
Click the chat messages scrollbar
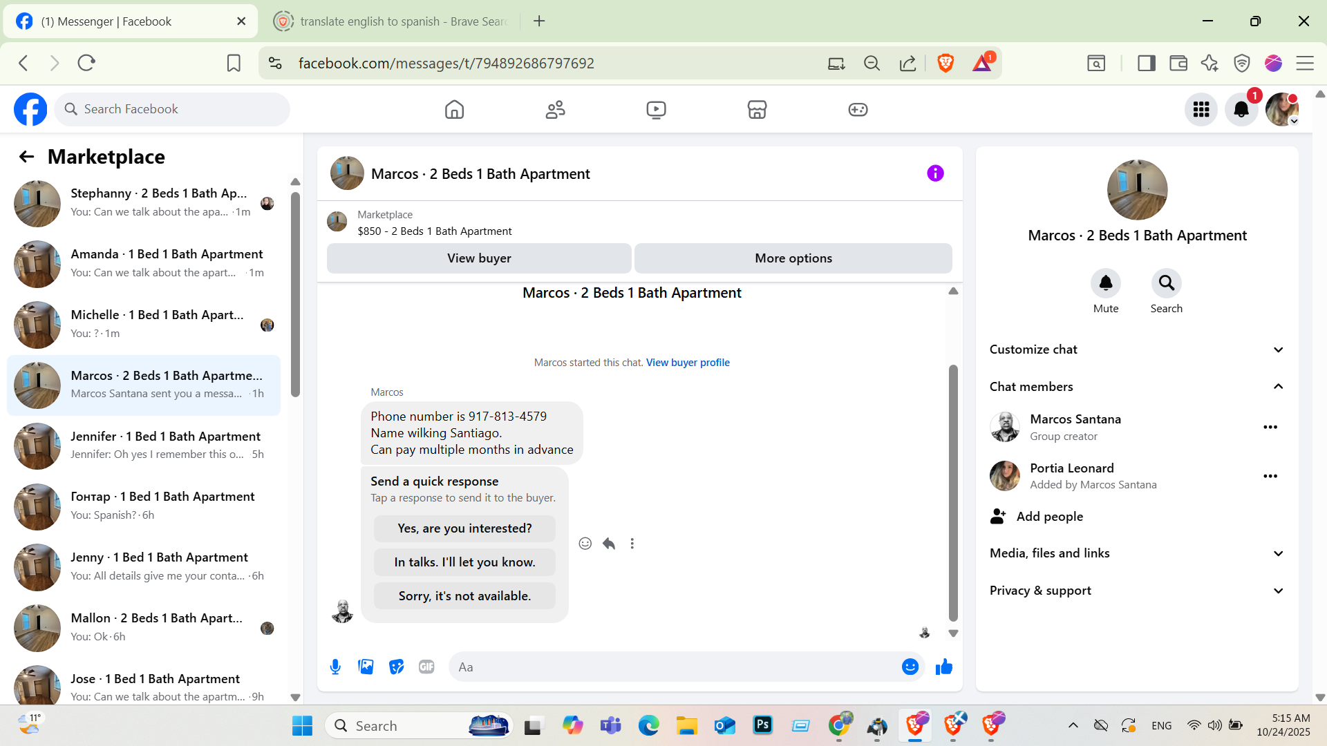pos(953,492)
